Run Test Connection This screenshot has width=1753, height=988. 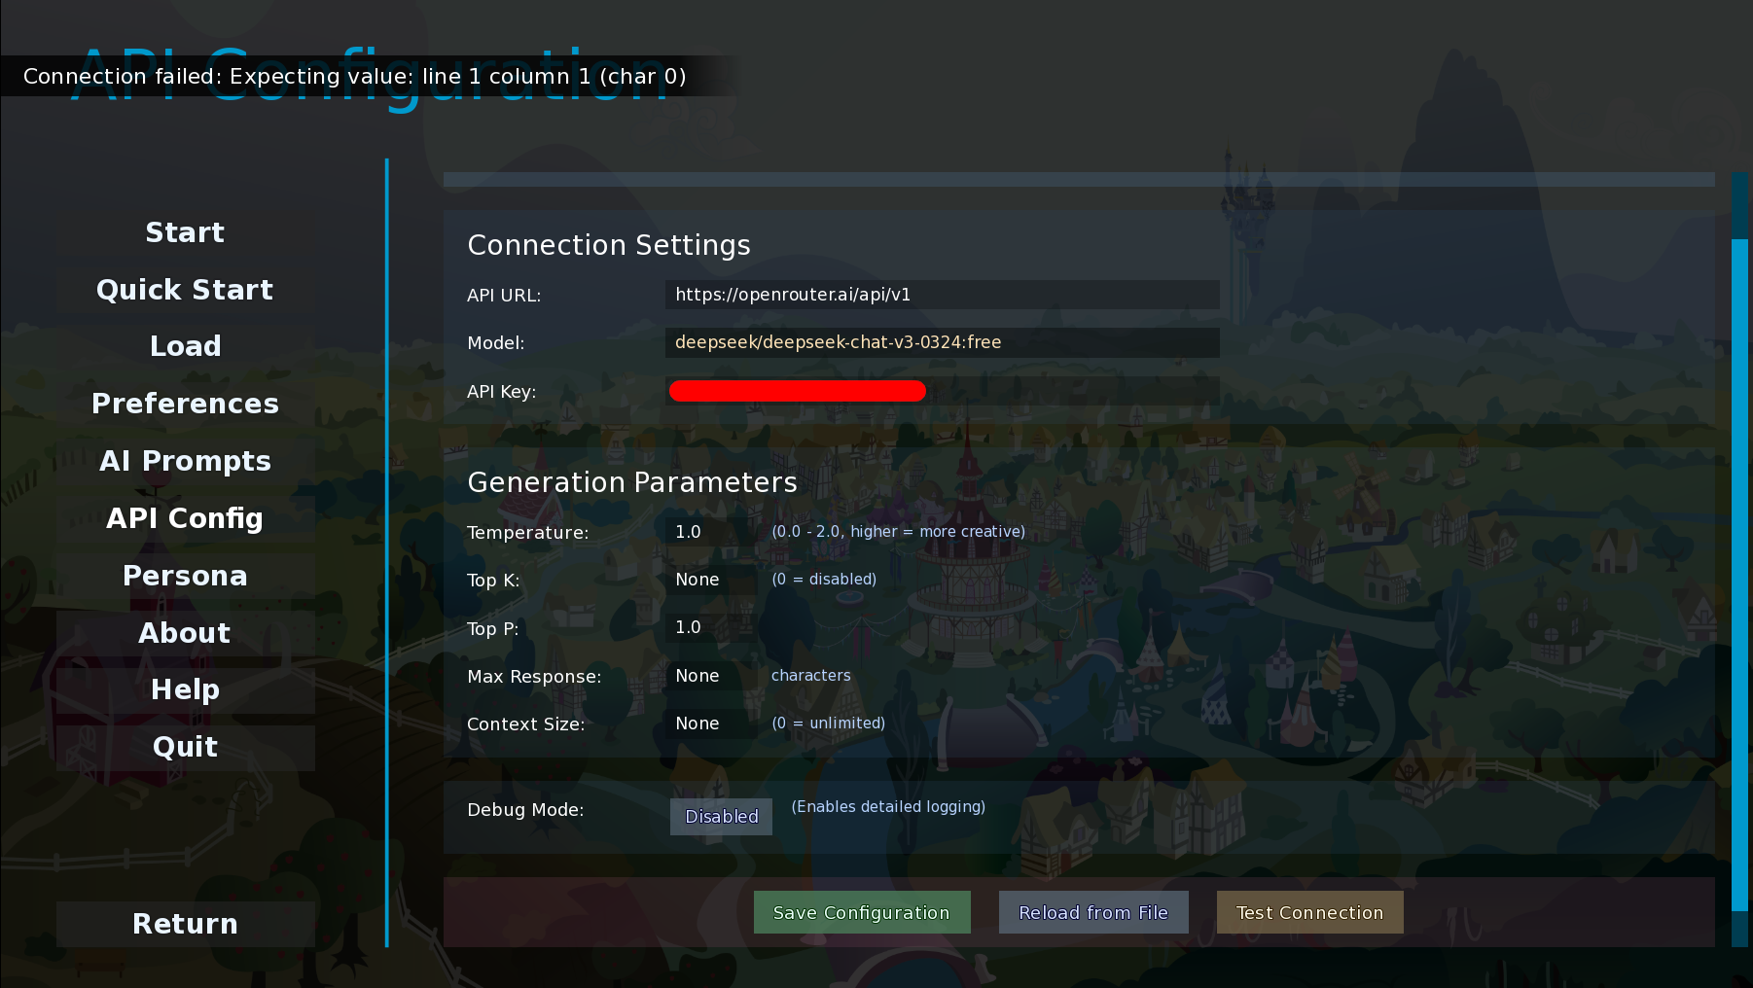coord(1309,912)
